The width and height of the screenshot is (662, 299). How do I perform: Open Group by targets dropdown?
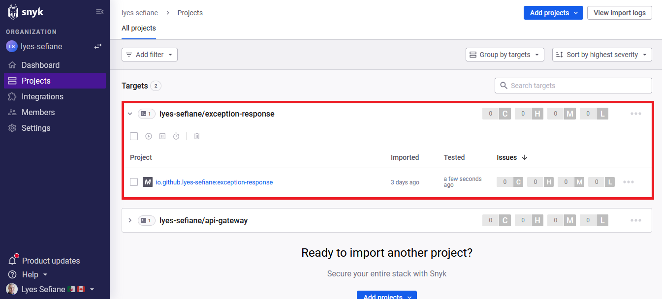[x=505, y=55]
